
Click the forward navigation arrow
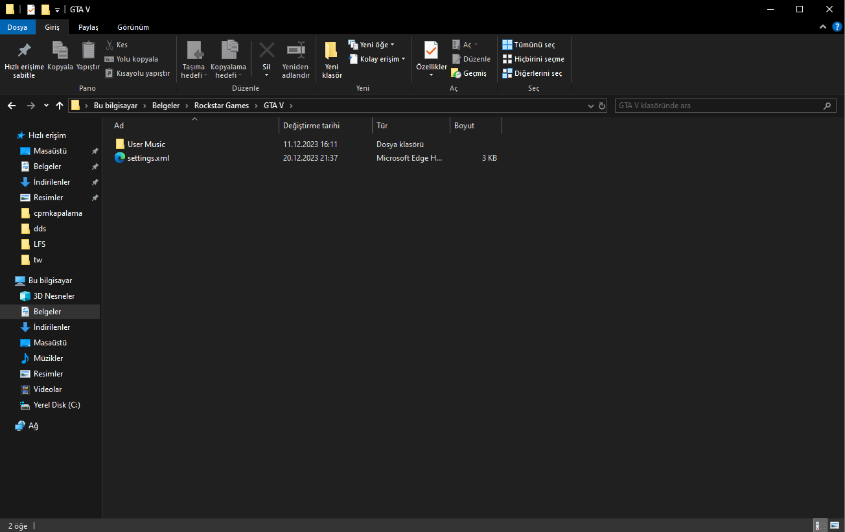point(30,106)
